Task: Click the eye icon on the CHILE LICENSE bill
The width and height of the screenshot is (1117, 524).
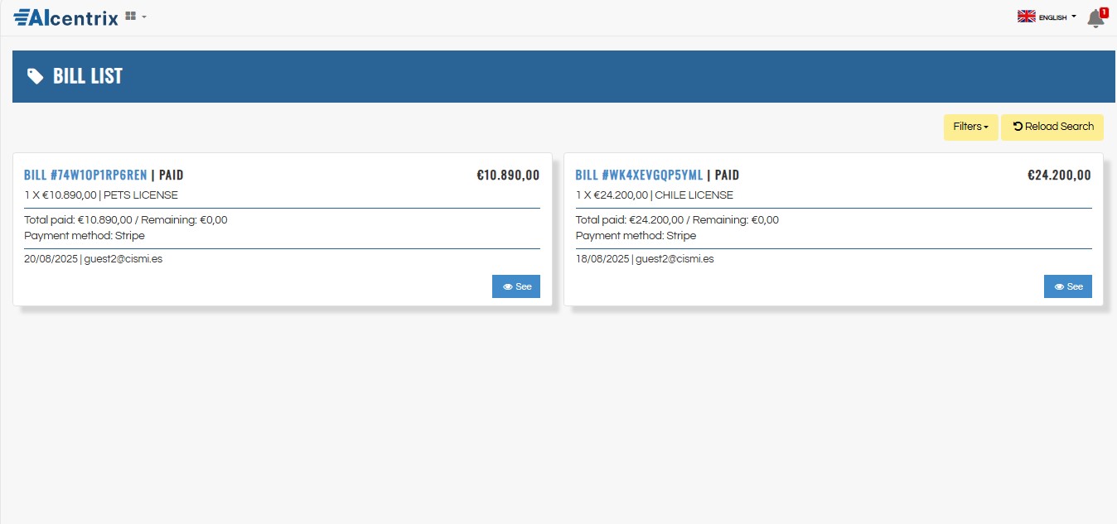Action: pyautogui.click(x=1059, y=286)
